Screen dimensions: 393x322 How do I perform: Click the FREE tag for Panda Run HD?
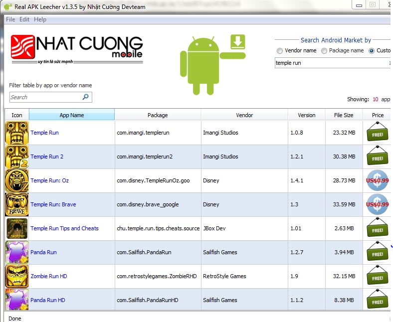coord(378,300)
